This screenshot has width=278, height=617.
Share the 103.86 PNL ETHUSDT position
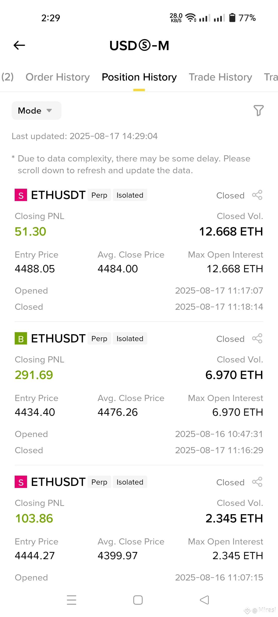click(x=257, y=482)
